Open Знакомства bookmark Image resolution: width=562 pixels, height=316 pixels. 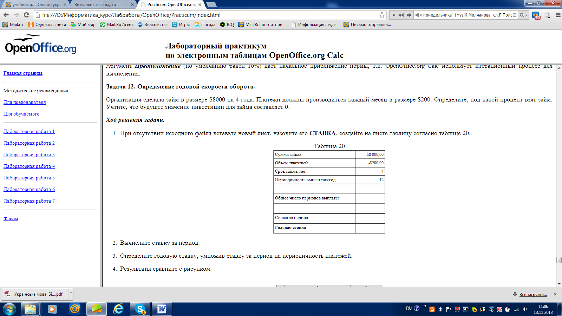(152, 25)
